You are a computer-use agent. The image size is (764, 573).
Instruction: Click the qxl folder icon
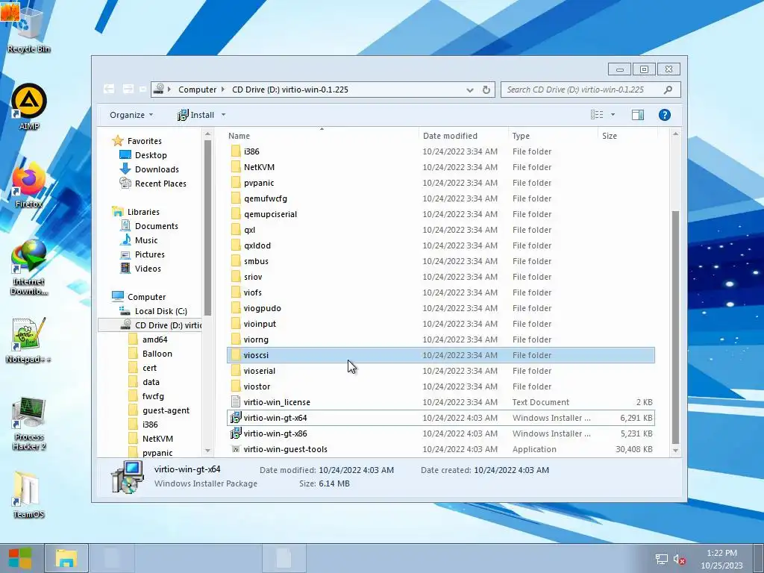pos(235,230)
